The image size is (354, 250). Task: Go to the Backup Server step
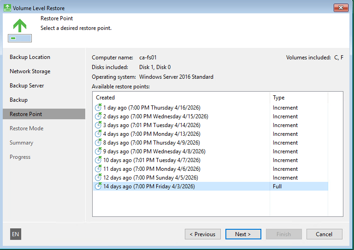pos(27,86)
